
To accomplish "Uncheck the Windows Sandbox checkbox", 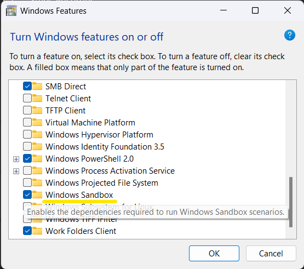I will point(27,194).
